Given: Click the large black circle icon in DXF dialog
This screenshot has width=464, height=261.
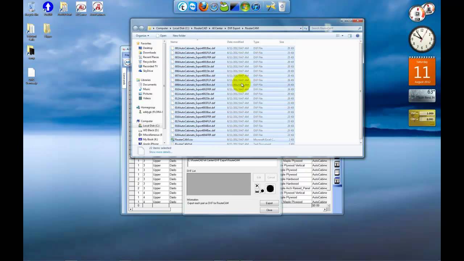Looking at the screenshot, I should point(270,188).
